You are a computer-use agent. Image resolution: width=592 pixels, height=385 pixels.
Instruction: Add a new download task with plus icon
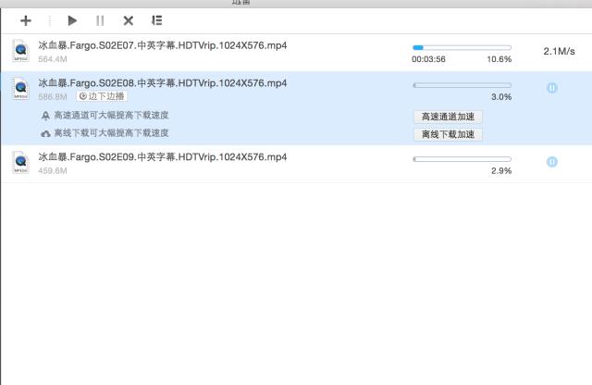26,20
